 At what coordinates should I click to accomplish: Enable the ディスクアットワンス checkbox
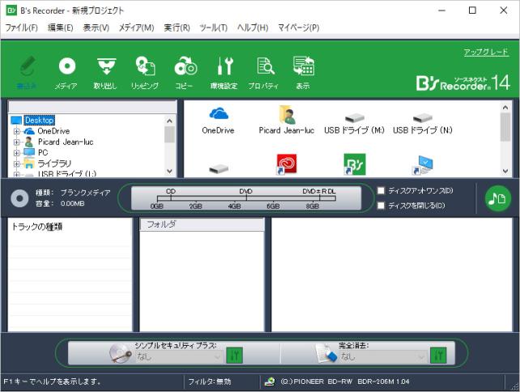pos(381,190)
